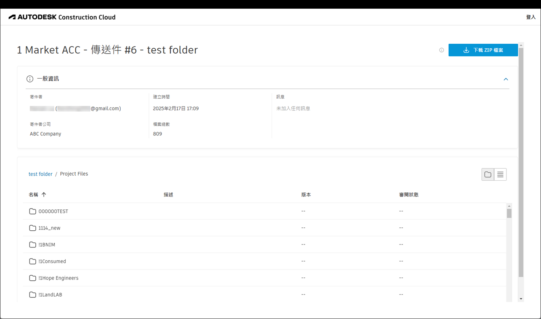Click the sort arrow next to 名稱
Viewport: 541px width, 319px height.
tap(44, 194)
